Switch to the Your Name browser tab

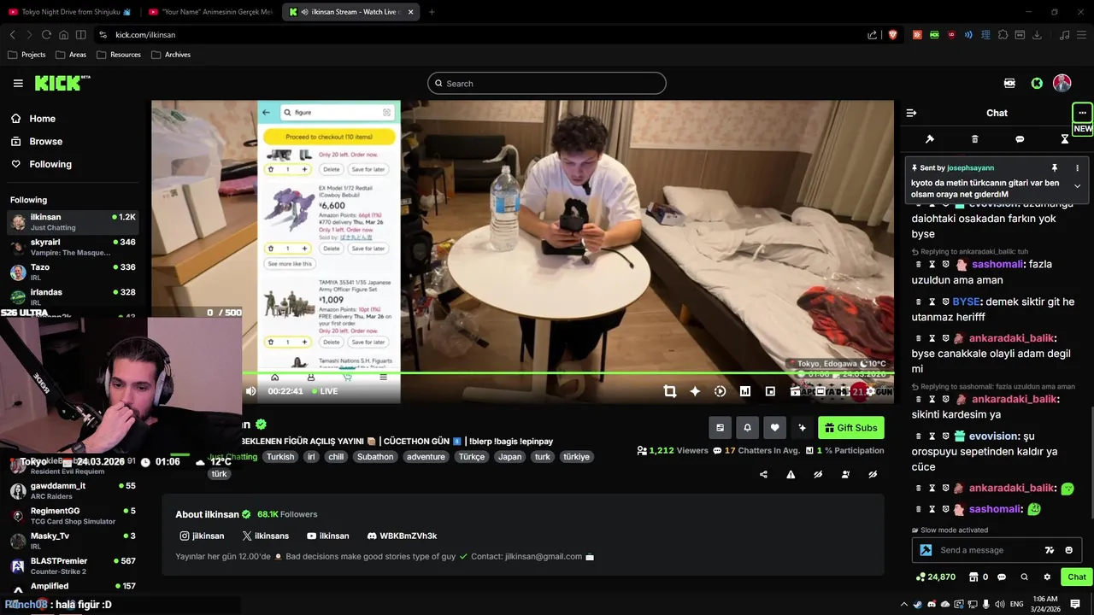[210, 12]
